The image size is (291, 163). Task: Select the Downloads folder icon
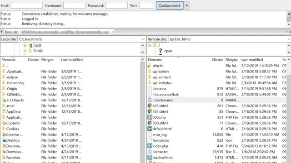[4, 152]
